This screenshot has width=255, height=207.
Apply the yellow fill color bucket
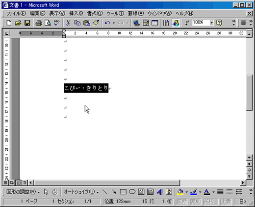[180, 192]
